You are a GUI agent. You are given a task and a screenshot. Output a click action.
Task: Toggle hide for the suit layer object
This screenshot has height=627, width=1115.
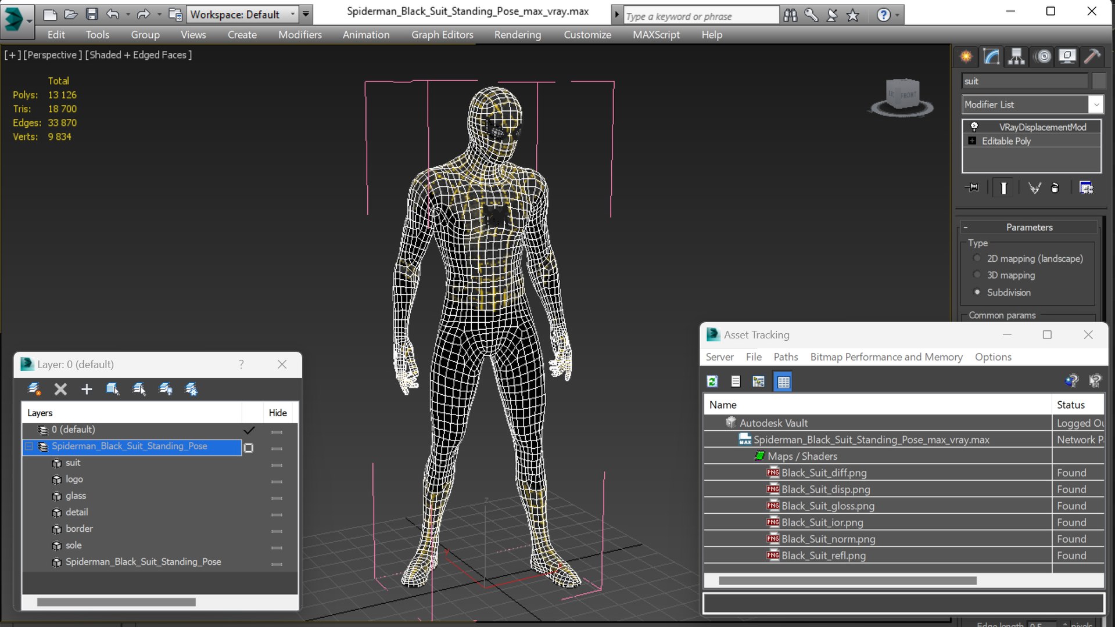[277, 464]
